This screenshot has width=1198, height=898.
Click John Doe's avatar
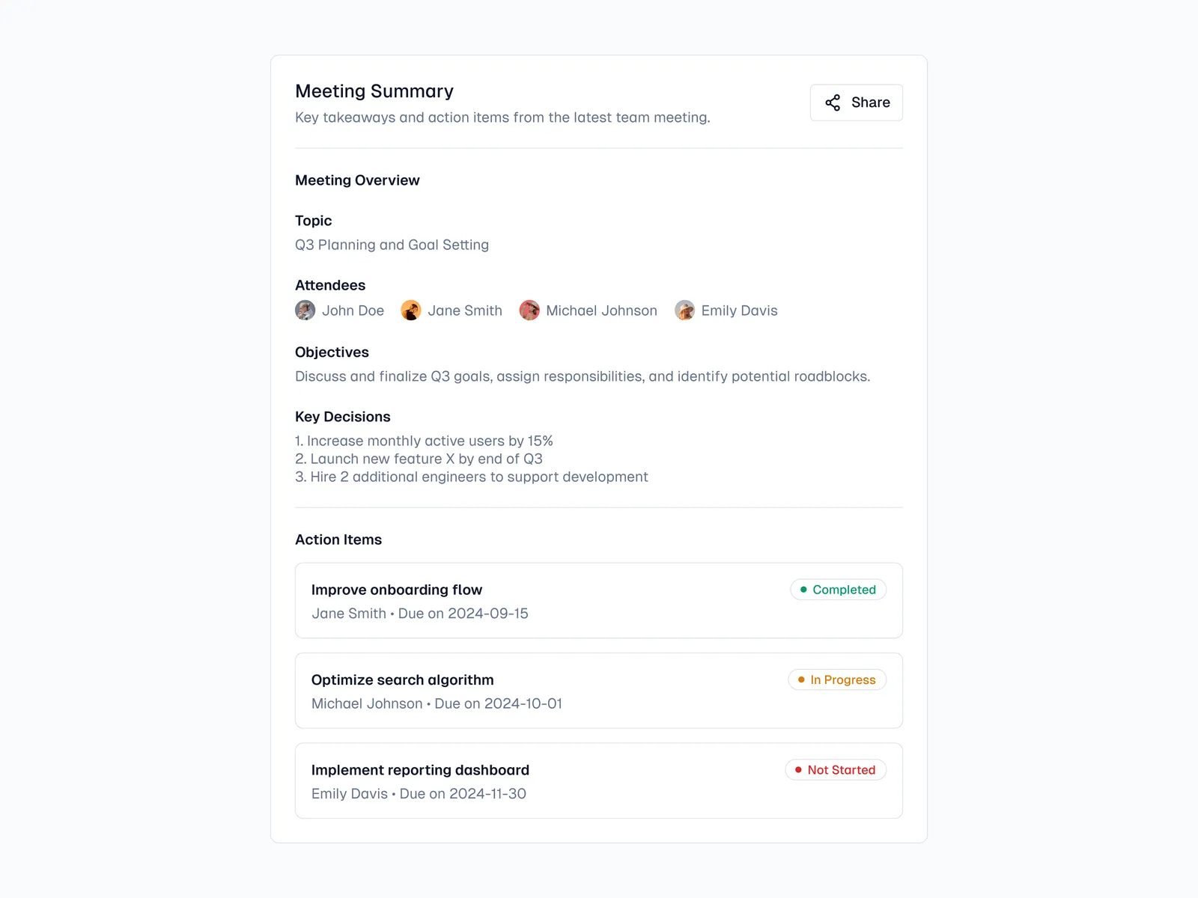coord(305,310)
